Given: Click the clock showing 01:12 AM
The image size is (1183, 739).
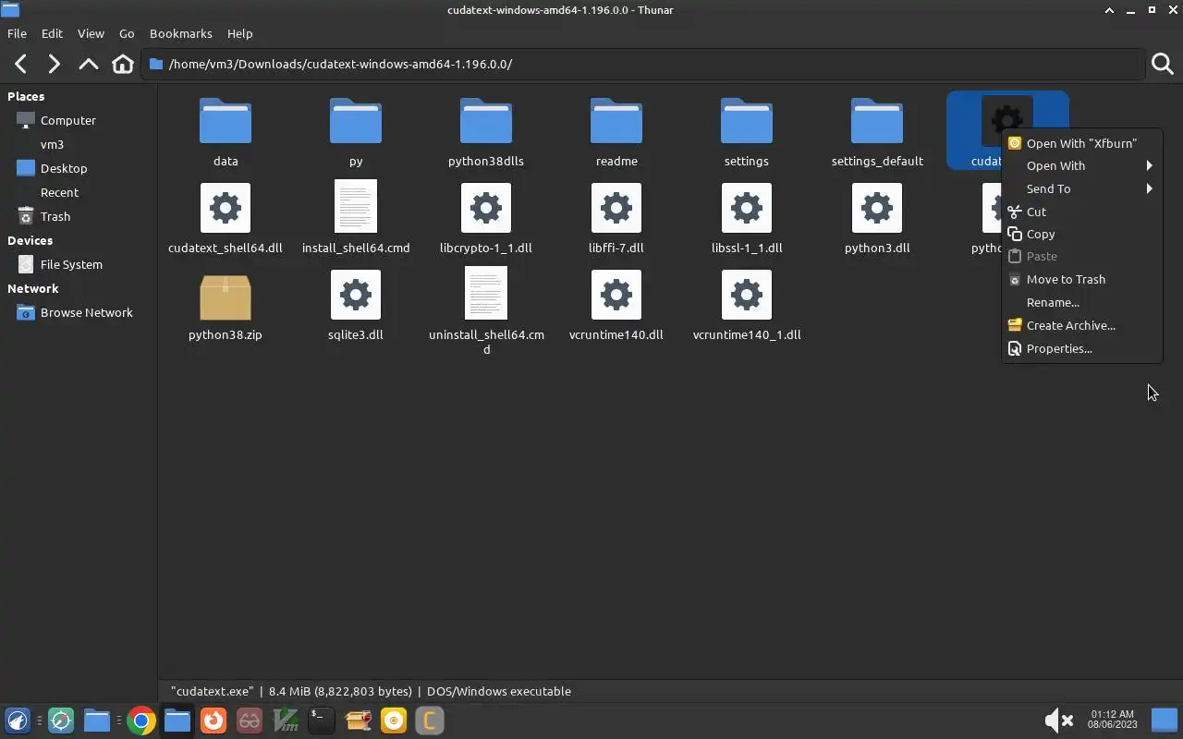Looking at the screenshot, I should (x=1113, y=720).
